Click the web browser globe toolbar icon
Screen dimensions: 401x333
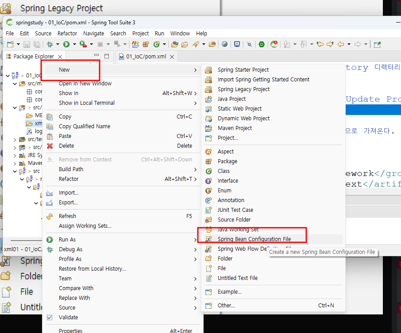(224, 44)
